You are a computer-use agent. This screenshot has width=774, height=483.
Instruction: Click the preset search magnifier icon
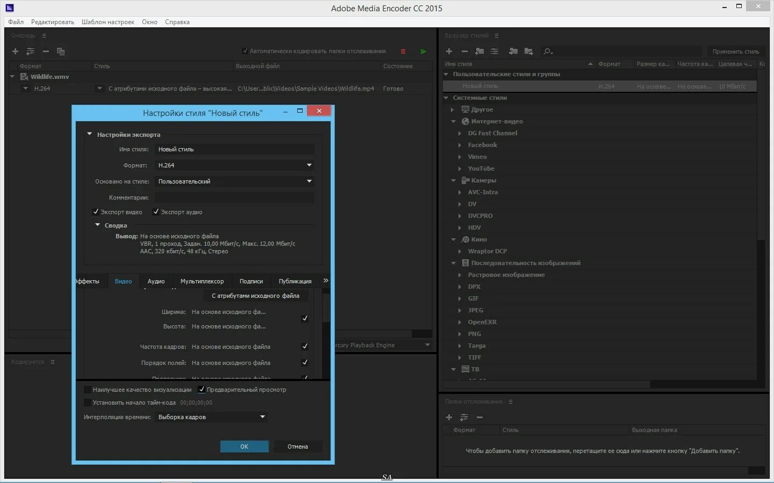(548, 52)
